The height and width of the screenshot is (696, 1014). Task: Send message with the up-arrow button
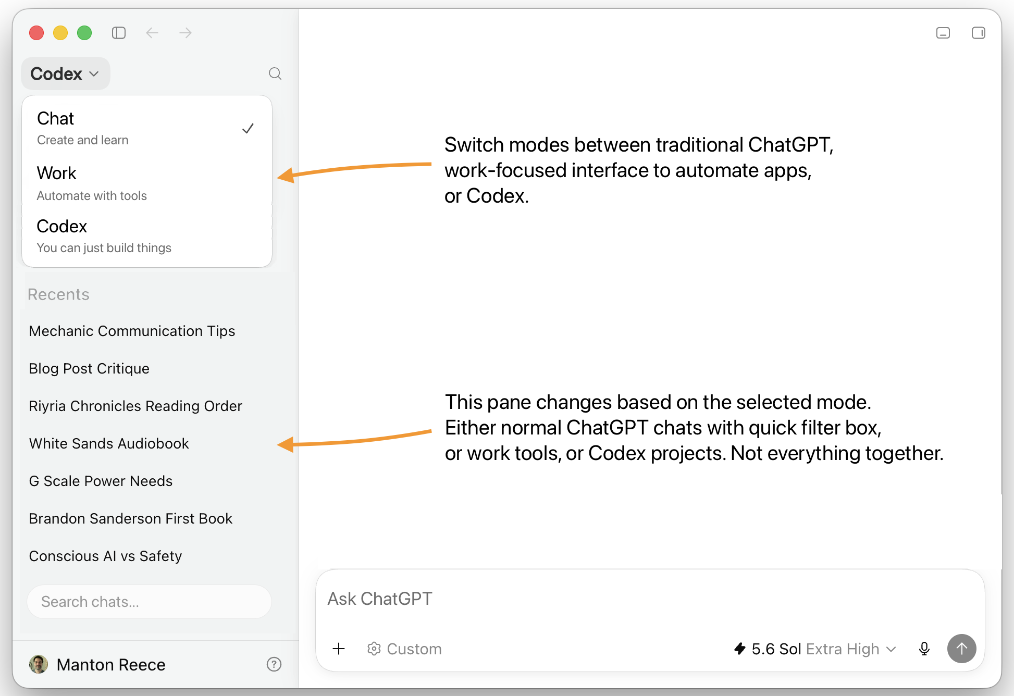click(x=962, y=649)
